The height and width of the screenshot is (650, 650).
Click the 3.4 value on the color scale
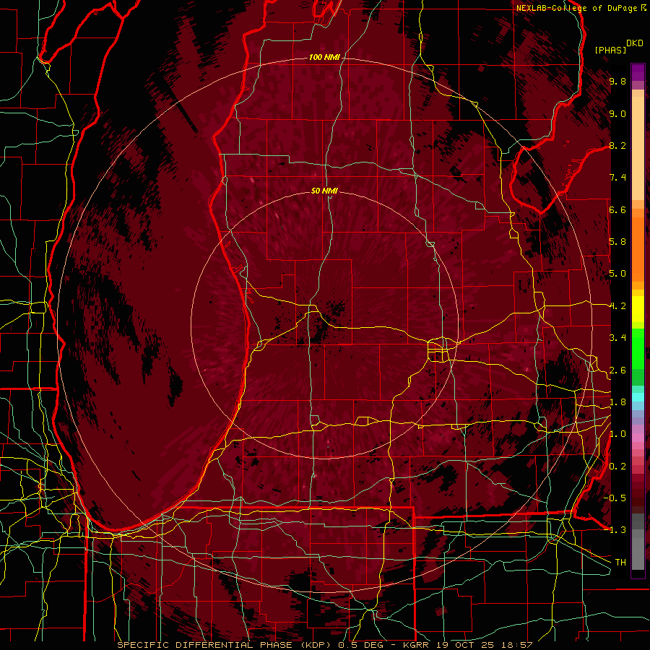617,338
